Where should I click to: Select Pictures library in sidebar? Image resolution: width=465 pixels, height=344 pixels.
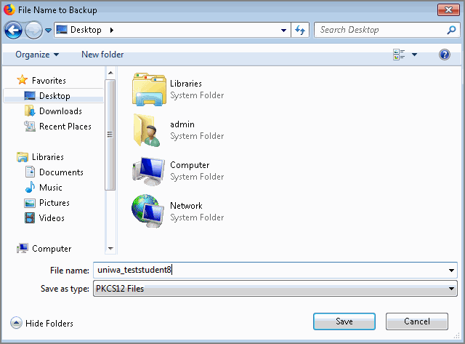[x=54, y=203]
